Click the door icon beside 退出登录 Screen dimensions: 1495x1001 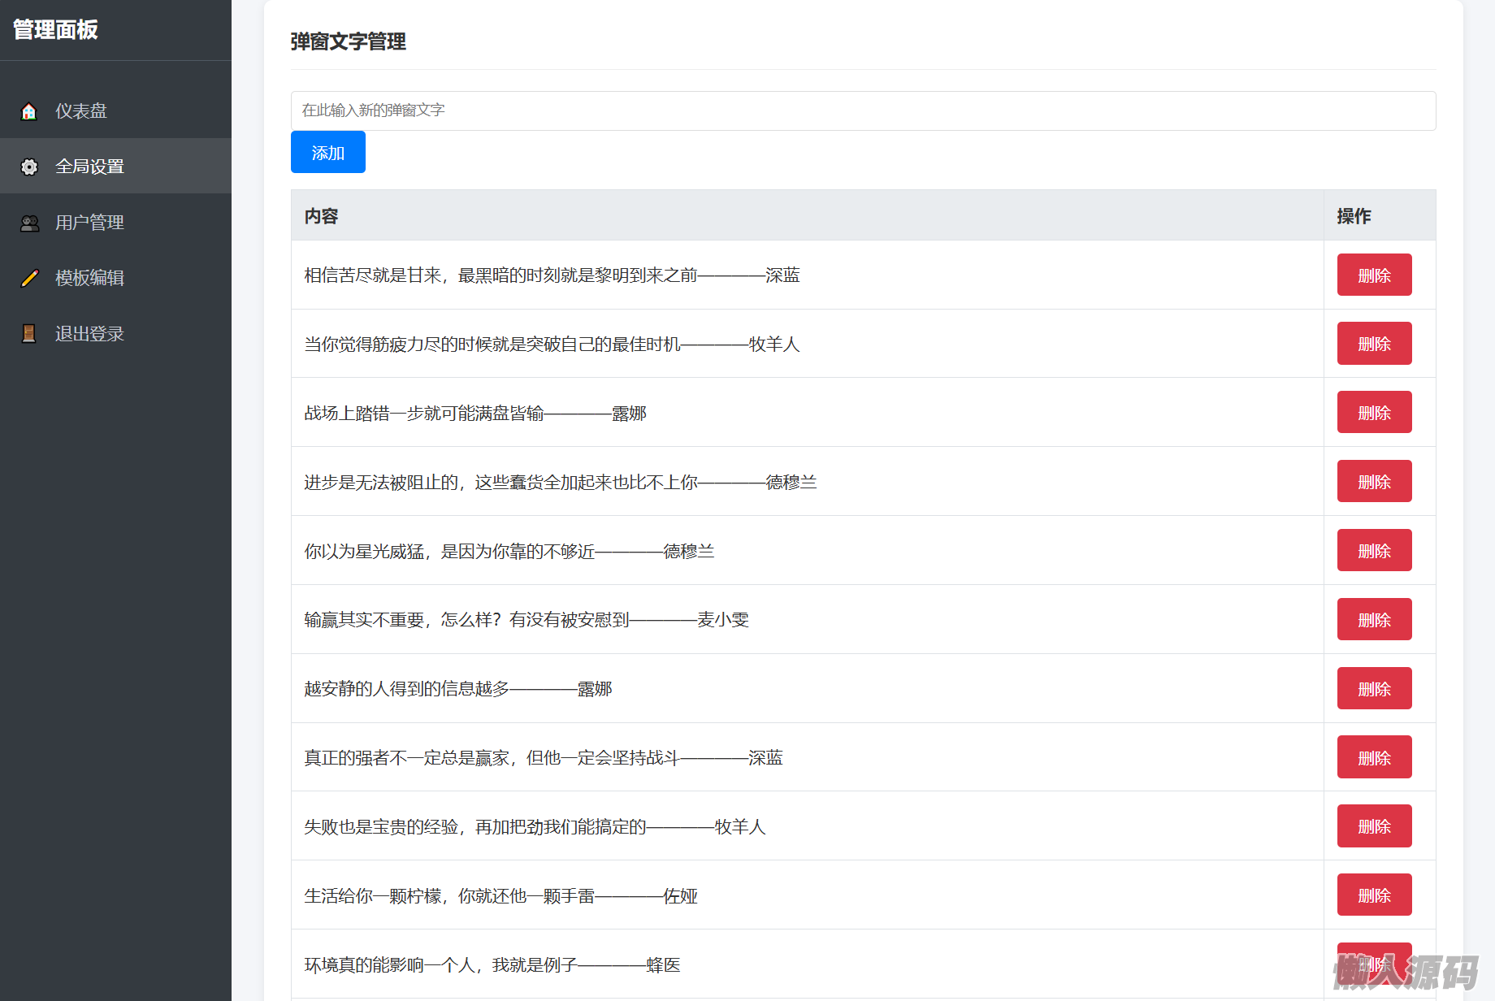tap(29, 334)
